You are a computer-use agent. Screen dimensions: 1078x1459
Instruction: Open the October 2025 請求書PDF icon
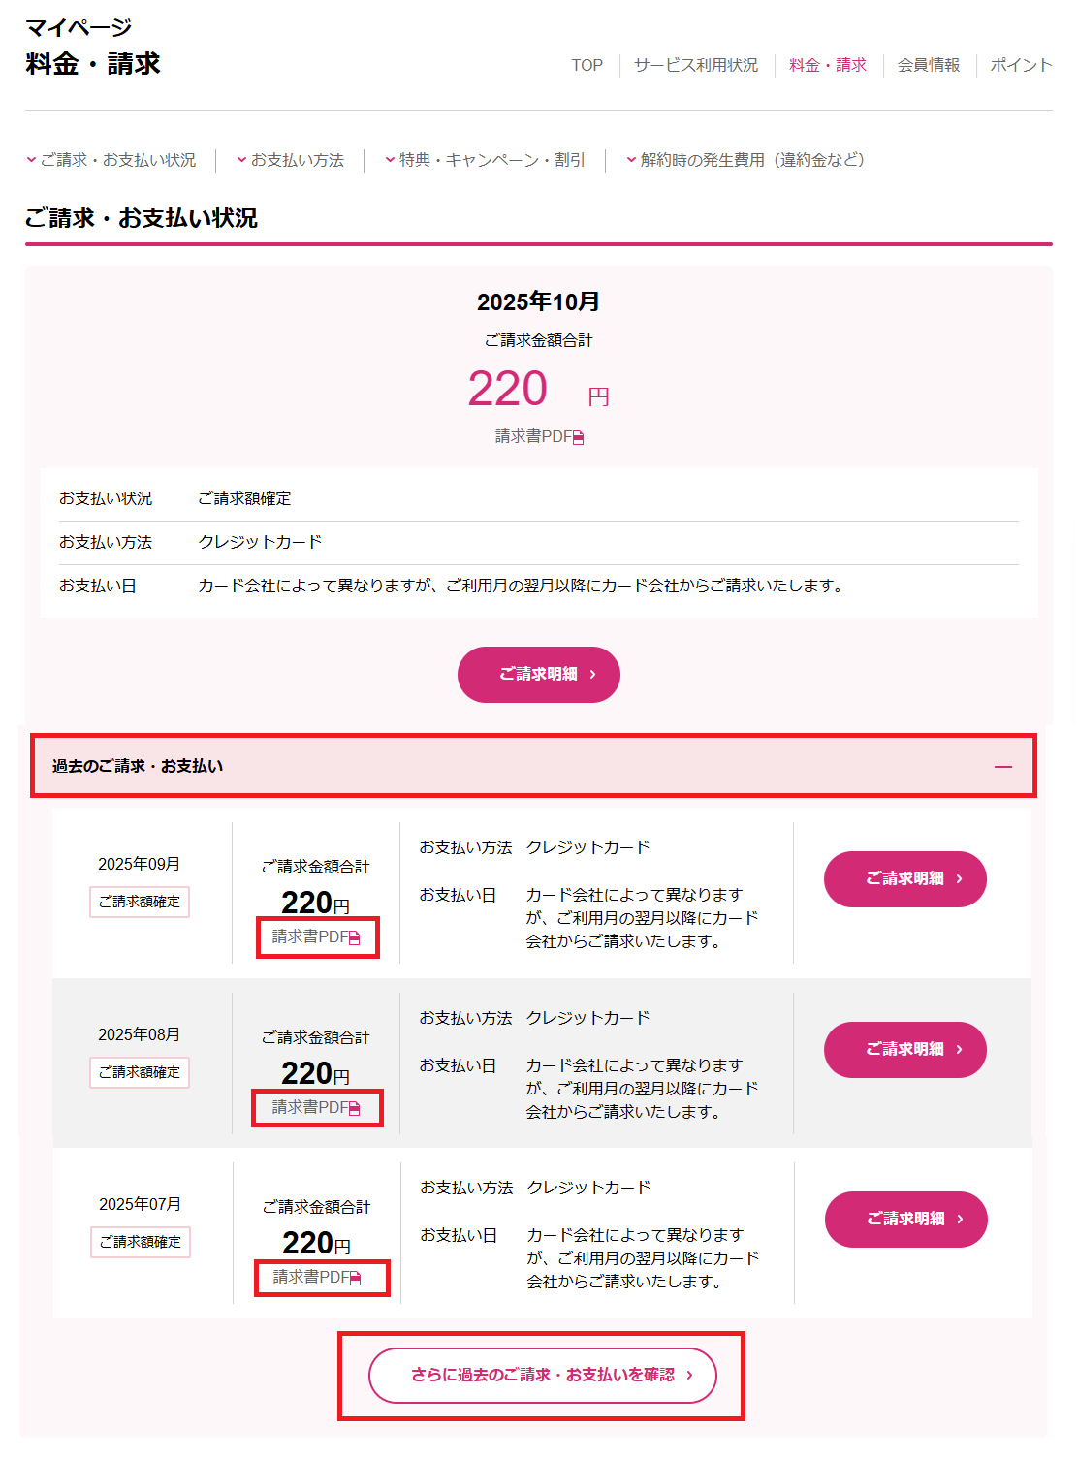click(x=578, y=438)
